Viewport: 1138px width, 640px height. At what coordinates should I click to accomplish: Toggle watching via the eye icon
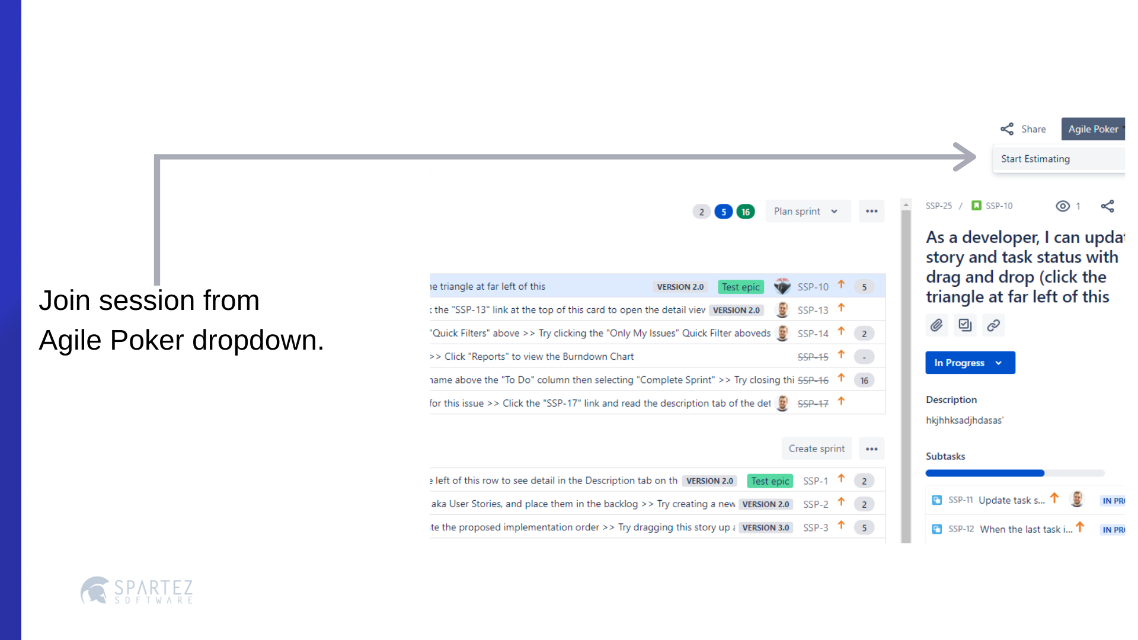[1063, 206]
